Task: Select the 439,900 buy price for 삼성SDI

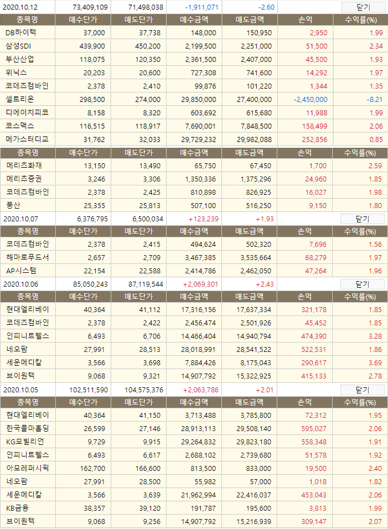Action: [92, 46]
